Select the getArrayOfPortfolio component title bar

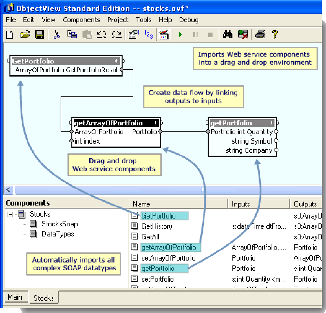(116, 123)
